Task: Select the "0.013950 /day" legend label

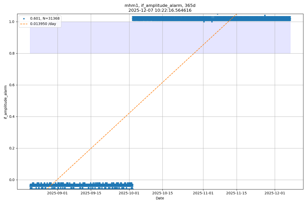Action: pos(43,24)
